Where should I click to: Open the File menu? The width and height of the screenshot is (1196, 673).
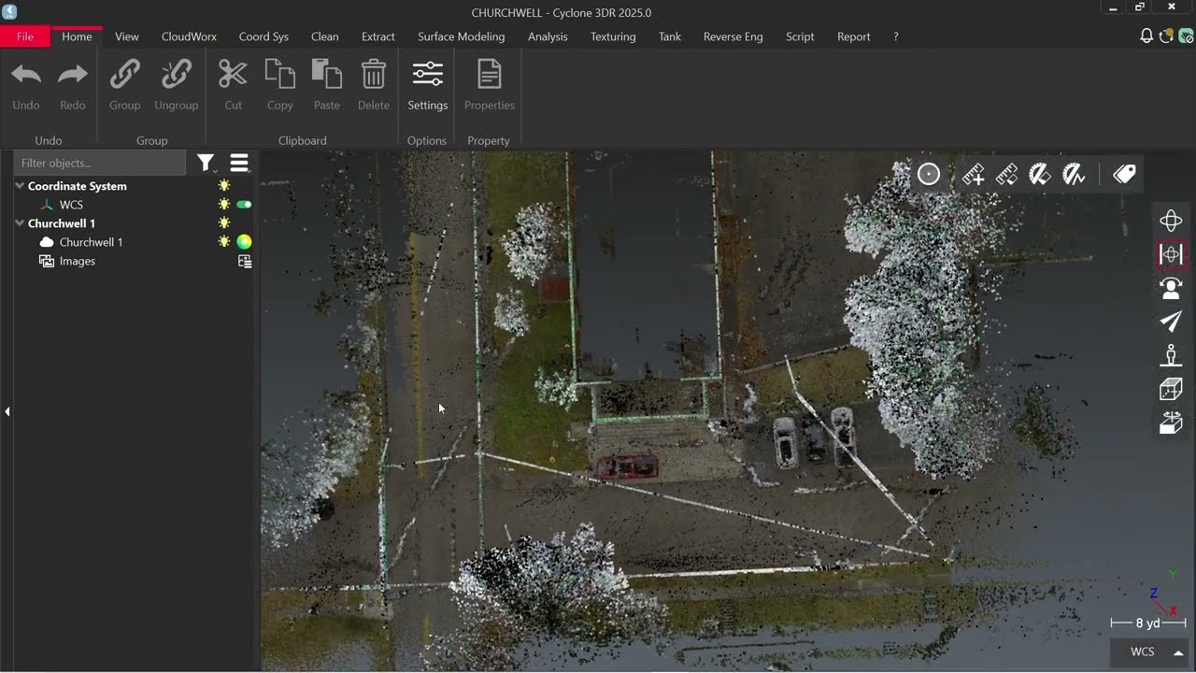click(x=25, y=36)
